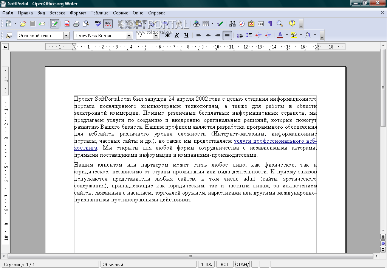
Task: Open the Navigator compass icon
Action: [x=241, y=23]
